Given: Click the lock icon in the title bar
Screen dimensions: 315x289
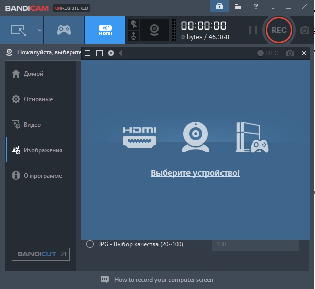Looking at the screenshot, I should tap(219, 6).
